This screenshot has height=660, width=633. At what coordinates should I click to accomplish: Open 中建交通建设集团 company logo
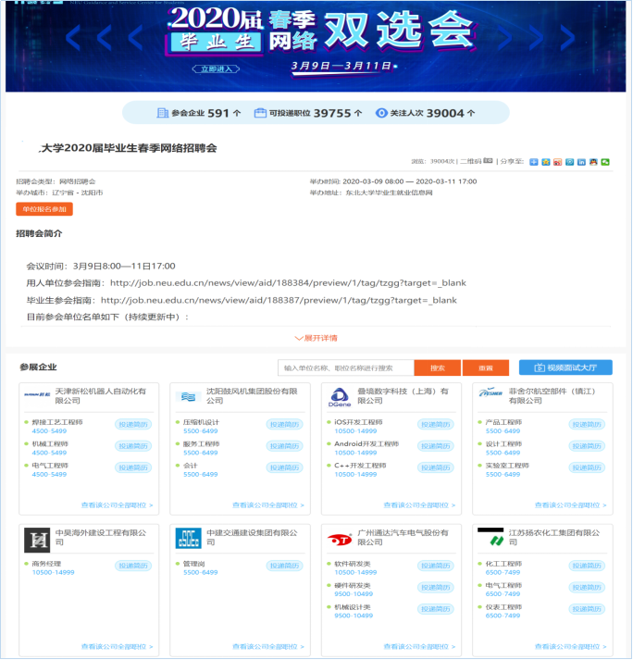click(188, 538)
